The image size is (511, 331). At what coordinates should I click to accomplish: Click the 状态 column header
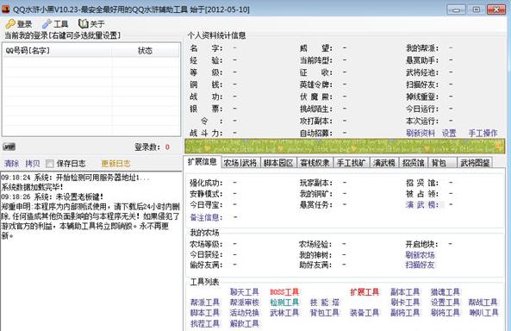[x=146, y=51]
